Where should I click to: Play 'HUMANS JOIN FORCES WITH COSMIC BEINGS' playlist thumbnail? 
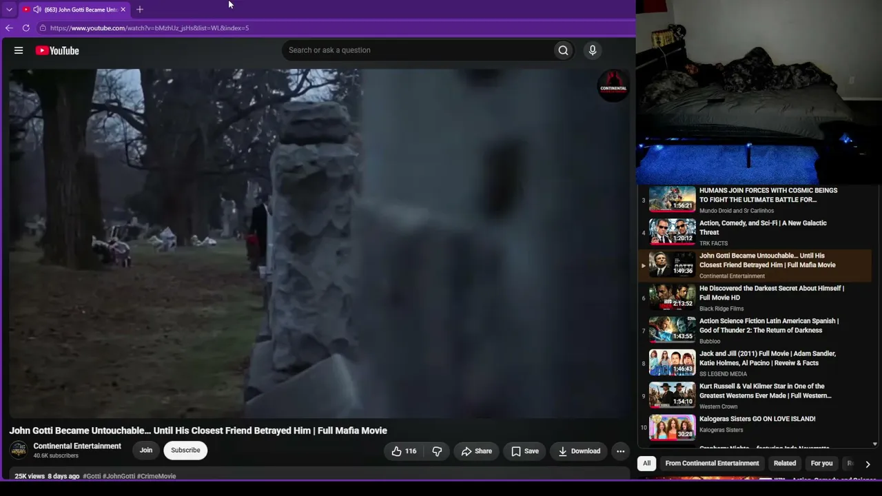[x=673, y=200]
